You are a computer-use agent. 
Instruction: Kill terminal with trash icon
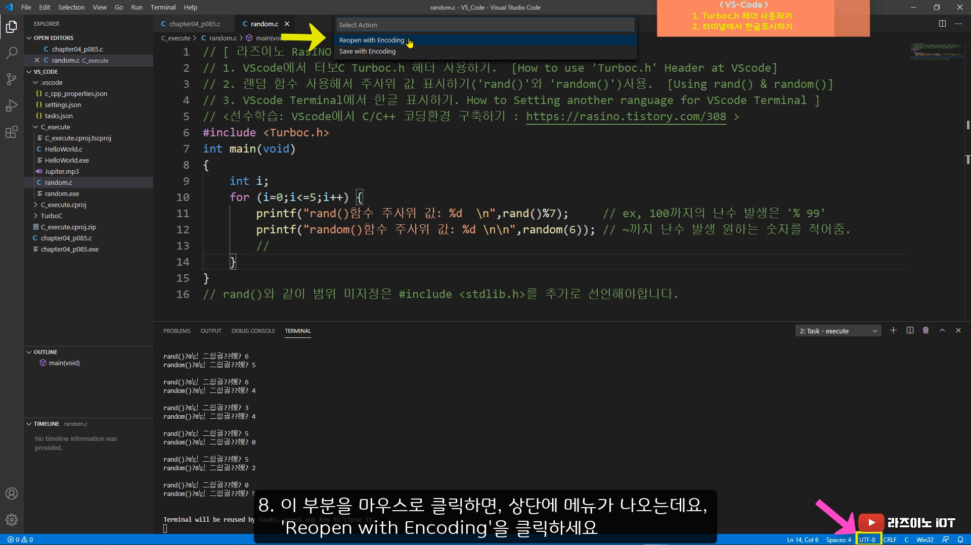point(926,330)
